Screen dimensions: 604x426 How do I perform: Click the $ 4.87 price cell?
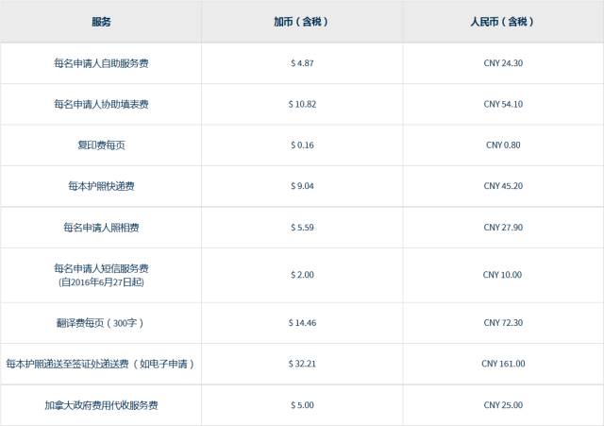[301, 63]
